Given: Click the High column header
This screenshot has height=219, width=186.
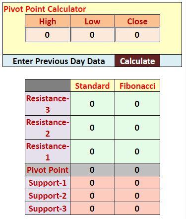Looking at the screenshot, I should click(48, 21).
